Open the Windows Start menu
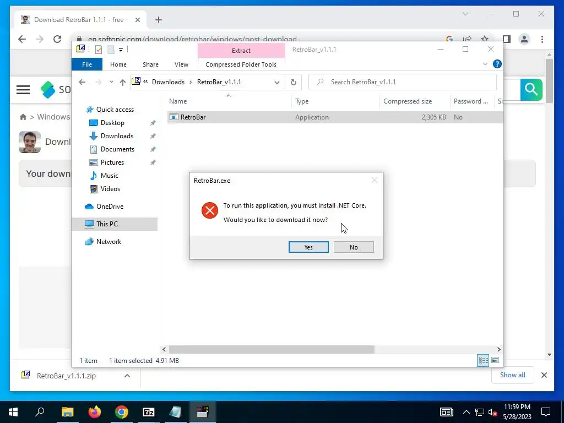The width and height of the screenshot is (564, 423). (13, 412)
